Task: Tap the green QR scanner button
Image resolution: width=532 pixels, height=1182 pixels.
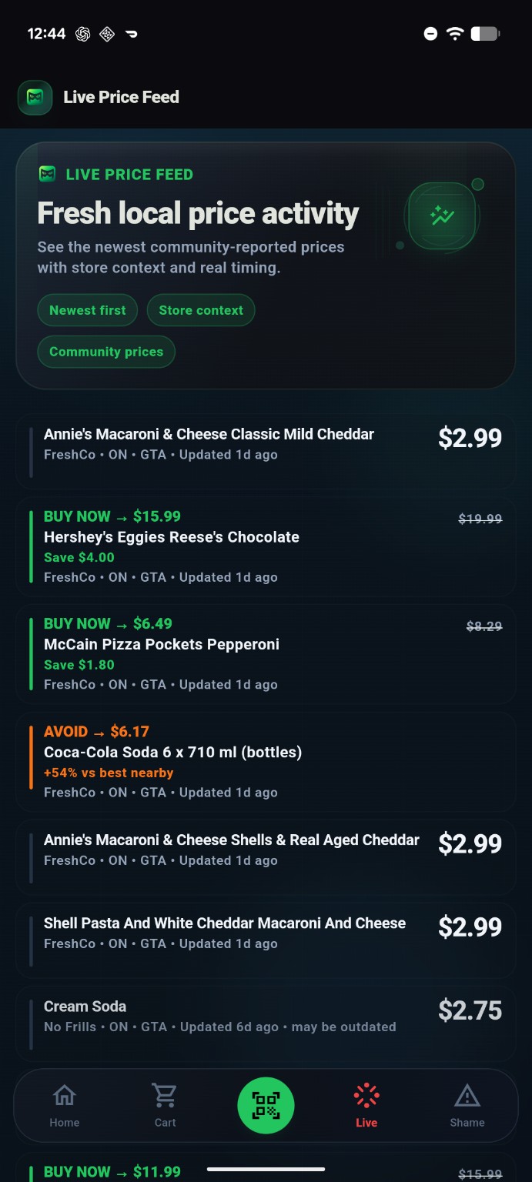Action: click(266, 1105)
